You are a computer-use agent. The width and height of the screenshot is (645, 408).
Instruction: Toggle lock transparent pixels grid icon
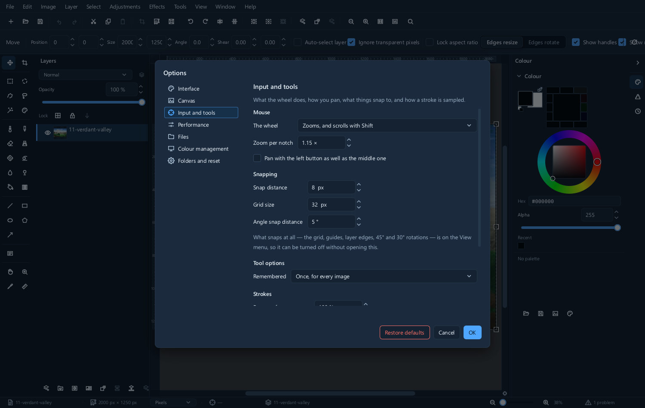pyautogui.click(x=58, y=116)
